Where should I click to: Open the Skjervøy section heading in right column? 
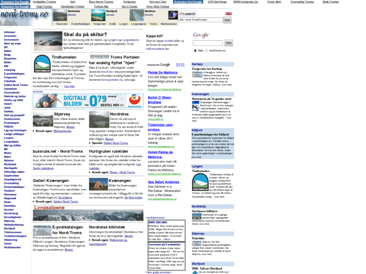(x=198, y=234)
